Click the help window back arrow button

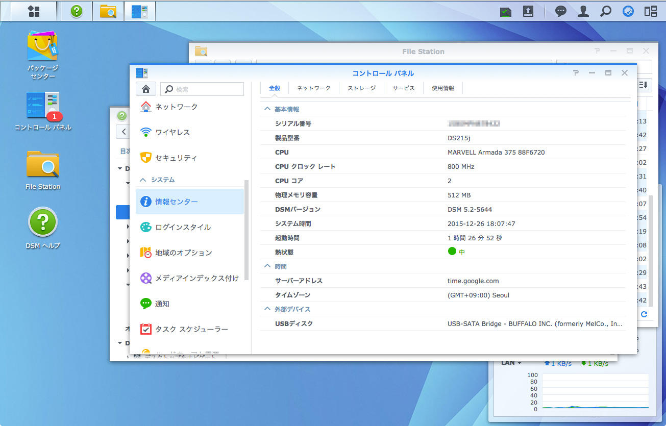point(123,132)
